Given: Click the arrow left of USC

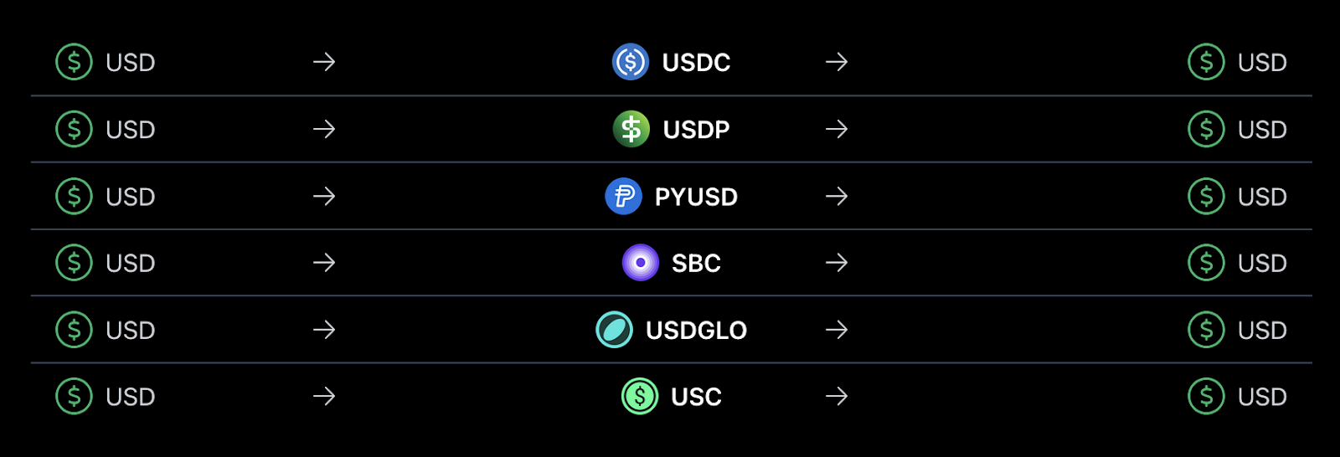Looking at the screenshot, I should pyautogui.click(x=324, y=396).
